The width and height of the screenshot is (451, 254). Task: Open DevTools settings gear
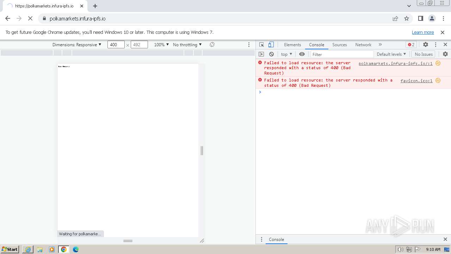426,44
